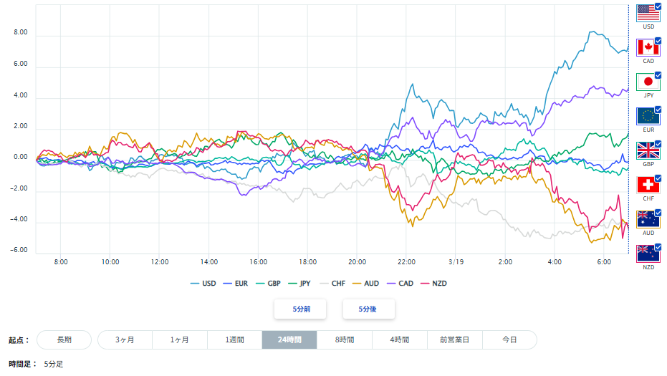667x376 pixels.
Task: Toggle NZD series in chart legend
Action: (433, 284)
